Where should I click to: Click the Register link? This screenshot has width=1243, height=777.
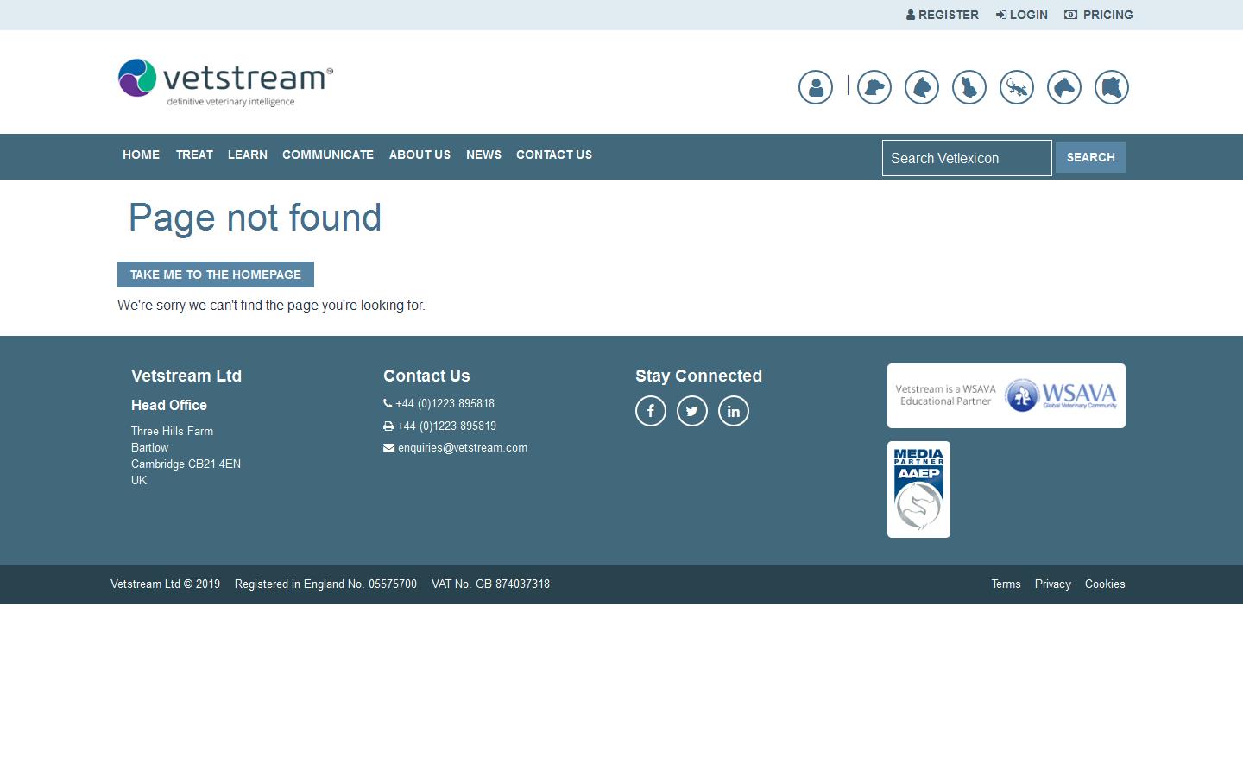pos(943,15)
